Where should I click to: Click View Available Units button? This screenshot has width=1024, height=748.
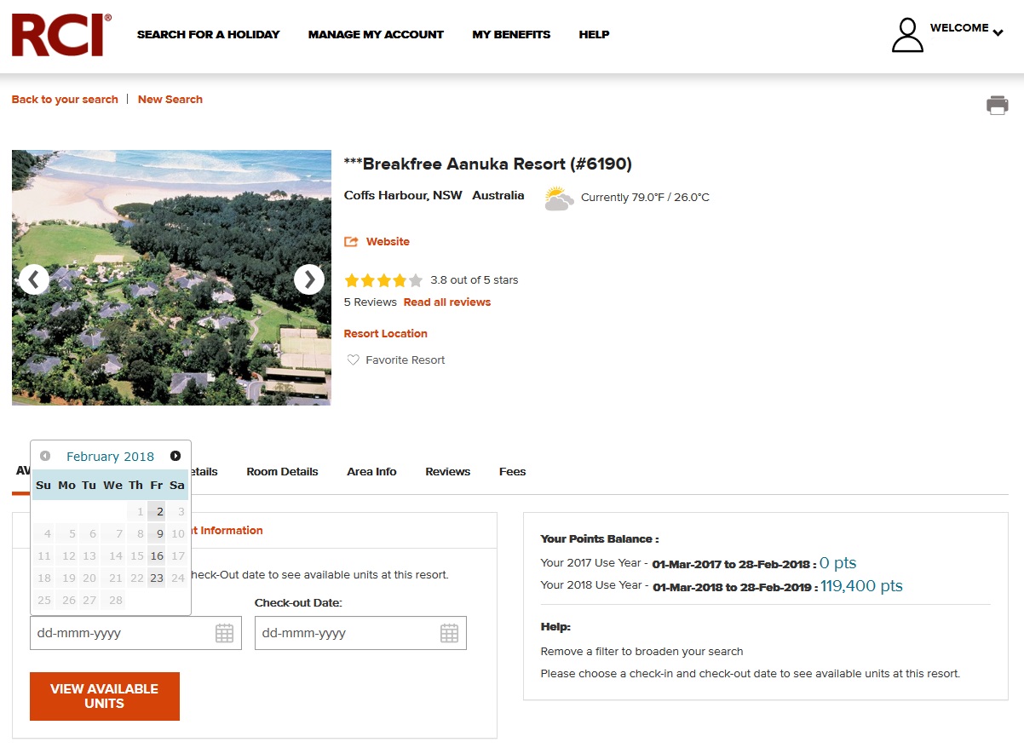click(x=105, y=696)
